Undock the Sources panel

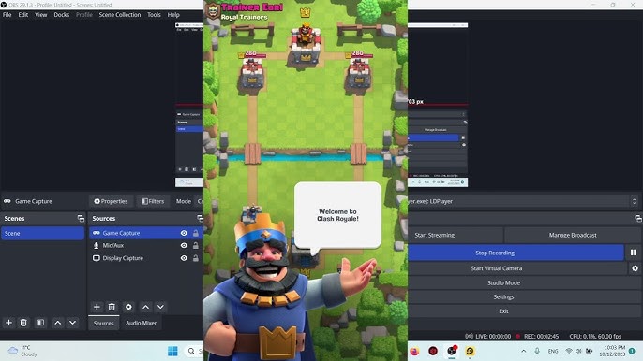coord(200,218)
